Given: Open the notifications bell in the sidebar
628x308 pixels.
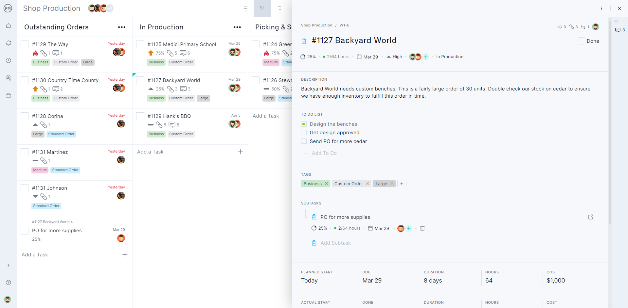Looking at the screenshot, I should (9, 43).
